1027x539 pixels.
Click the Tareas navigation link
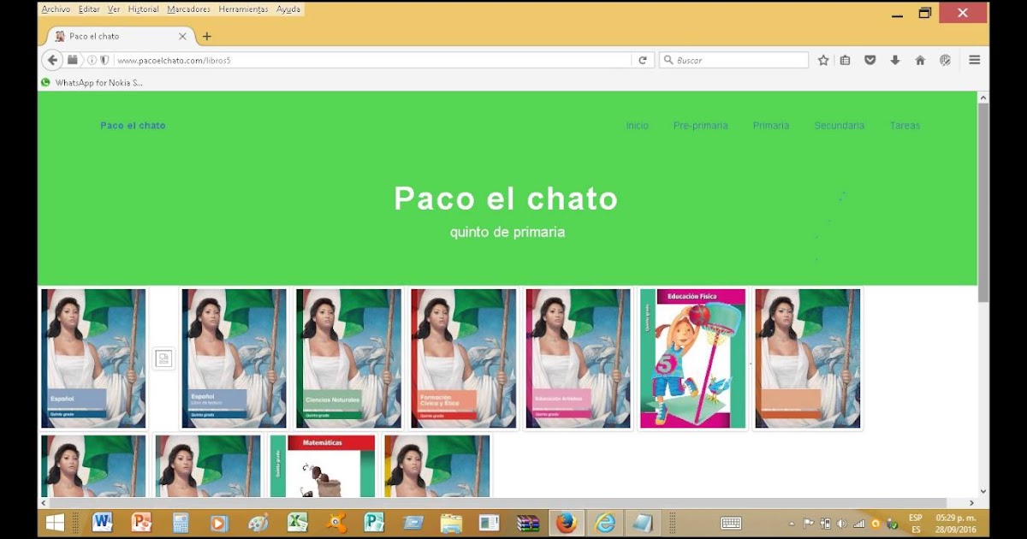[905, 126]
